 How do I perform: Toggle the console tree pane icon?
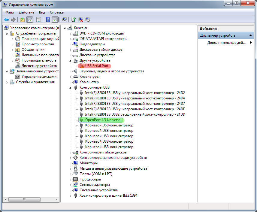coord(29,20)
